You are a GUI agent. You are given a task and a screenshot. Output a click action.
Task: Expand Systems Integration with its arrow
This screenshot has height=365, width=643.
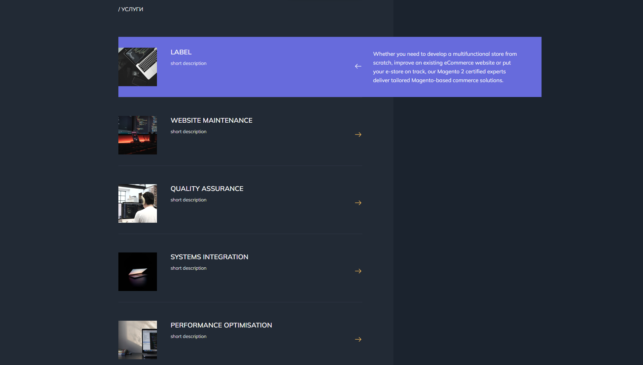(358, 271)
